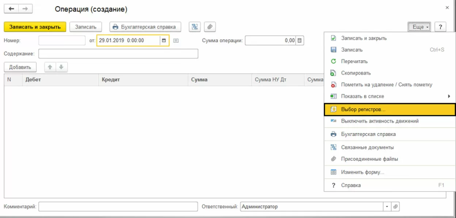Click the Дебет column header
Viewport: 456px width, 218px height.
tap(60, 79)
